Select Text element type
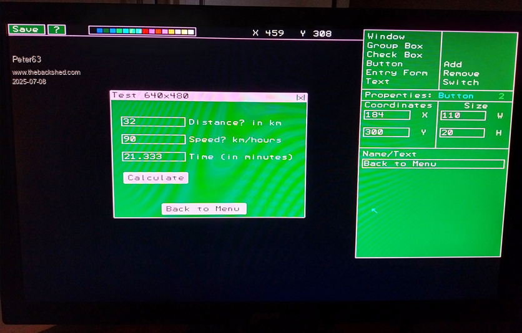522x333 pixels. tap(378, 82)
